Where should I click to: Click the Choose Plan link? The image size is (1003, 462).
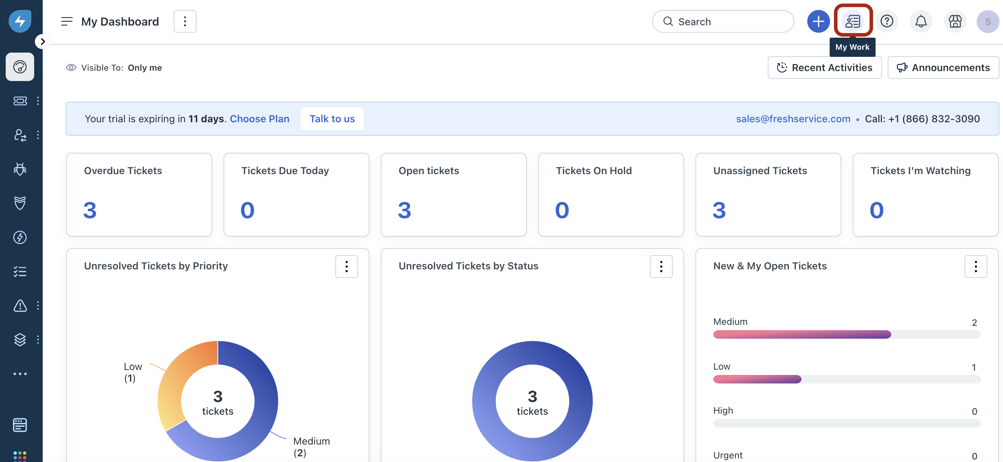tap(259, 119)
